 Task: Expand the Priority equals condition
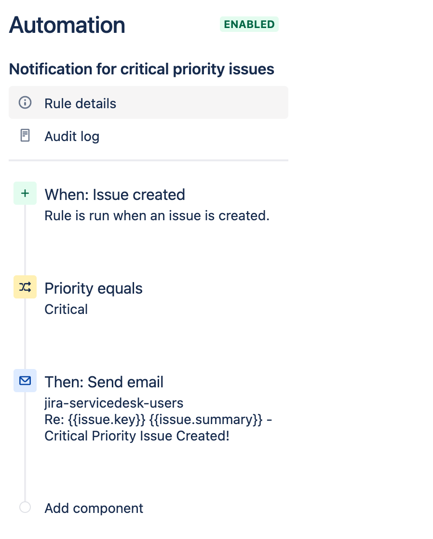pos(93,288)
